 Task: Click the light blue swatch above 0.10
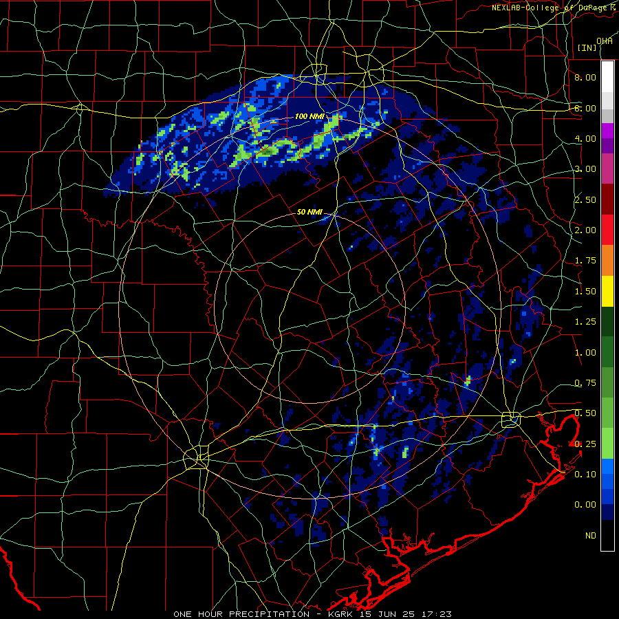[607, 466]
